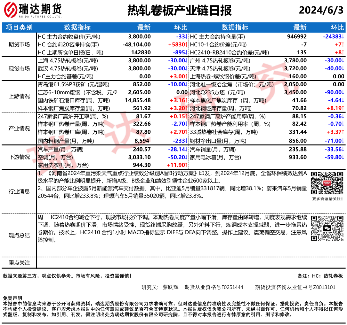Click the blue down arrow after -24383
The image size is (347, 325).
(343, 37)
